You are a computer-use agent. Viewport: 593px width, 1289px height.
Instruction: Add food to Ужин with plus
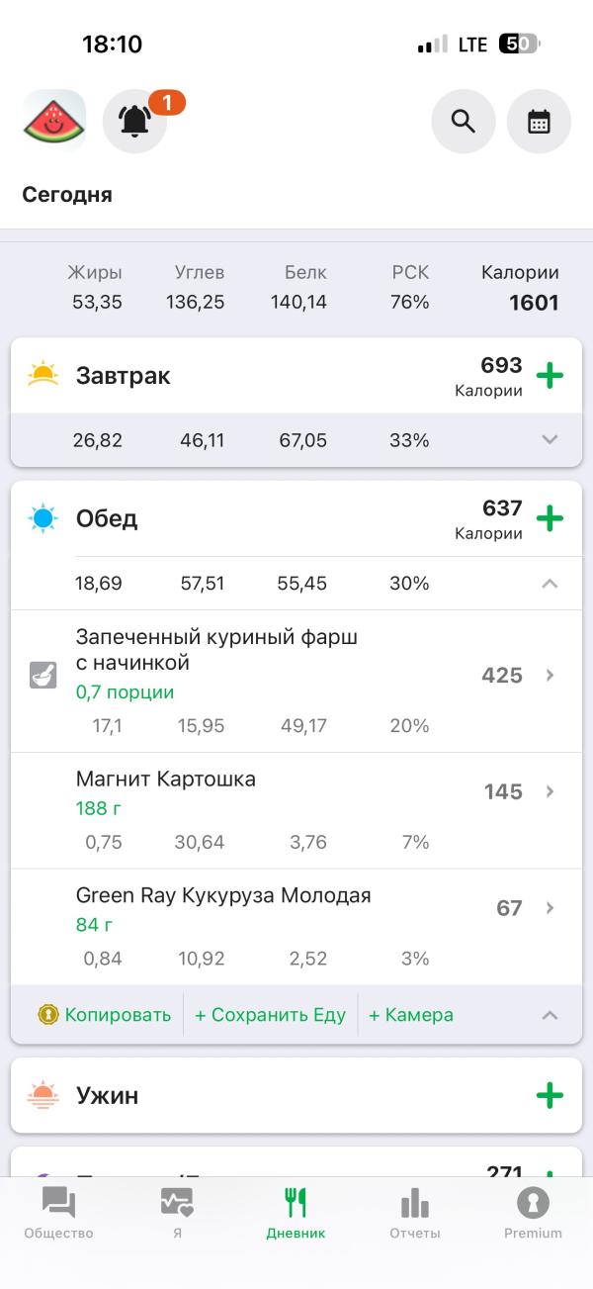click(x=550, y=1095)
